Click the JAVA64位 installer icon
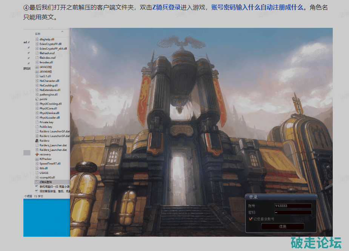The width and height of the screenshot is (349, 251). point(37,71)
